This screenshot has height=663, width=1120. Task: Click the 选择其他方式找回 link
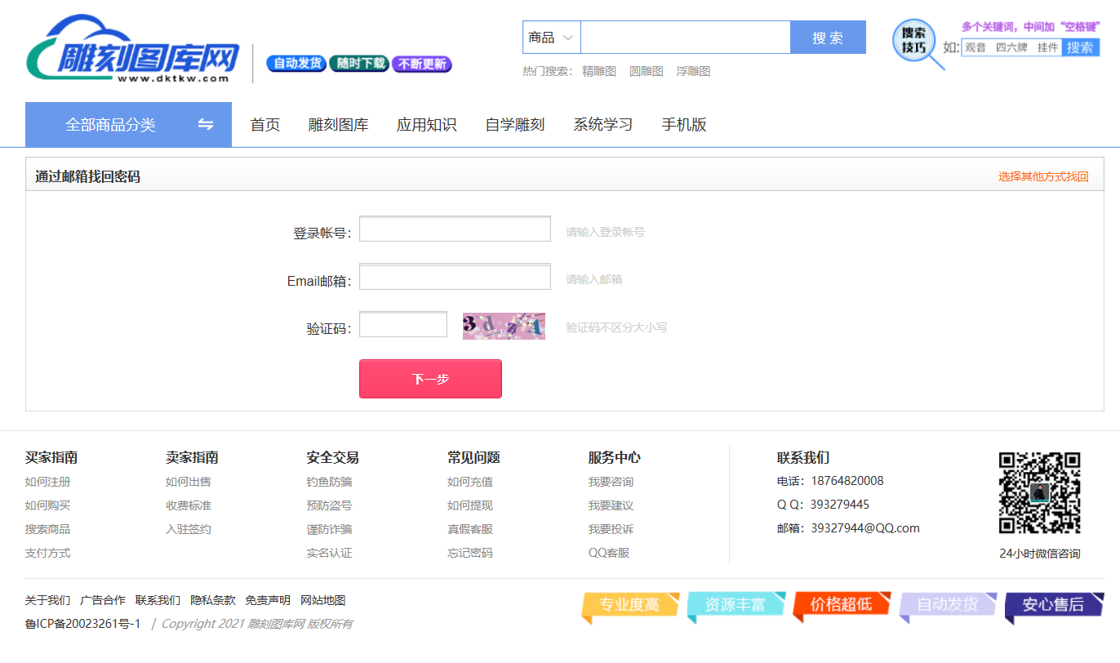[1043, 176]
